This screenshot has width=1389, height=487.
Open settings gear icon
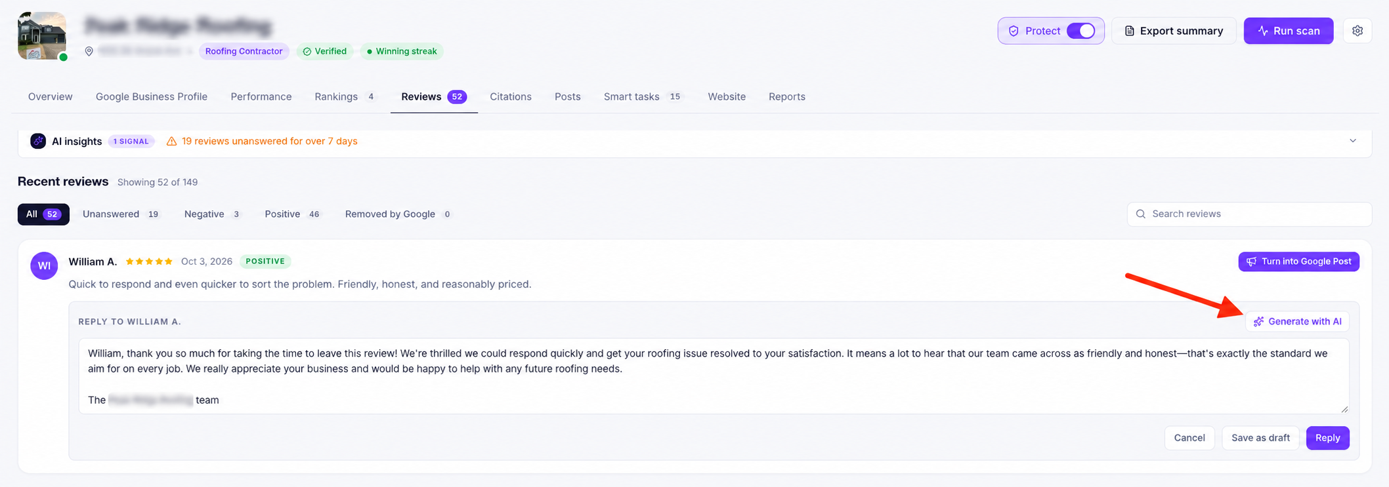pos(1357,31)
